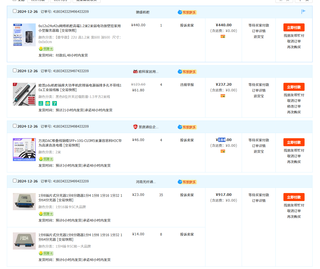This screenshot has height=269, width=320.
Task: Click the 保障卡 badge on DAC cable item
Action: (46, 159)
